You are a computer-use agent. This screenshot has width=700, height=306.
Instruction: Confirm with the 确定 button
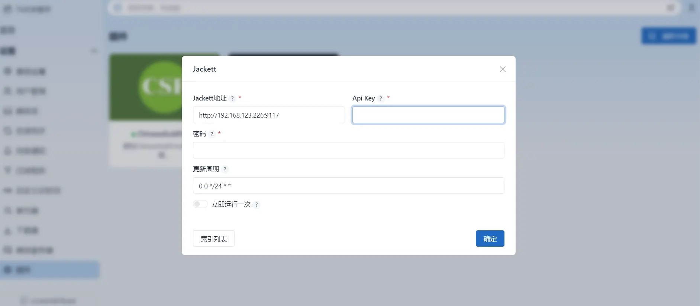click(490, 238)
